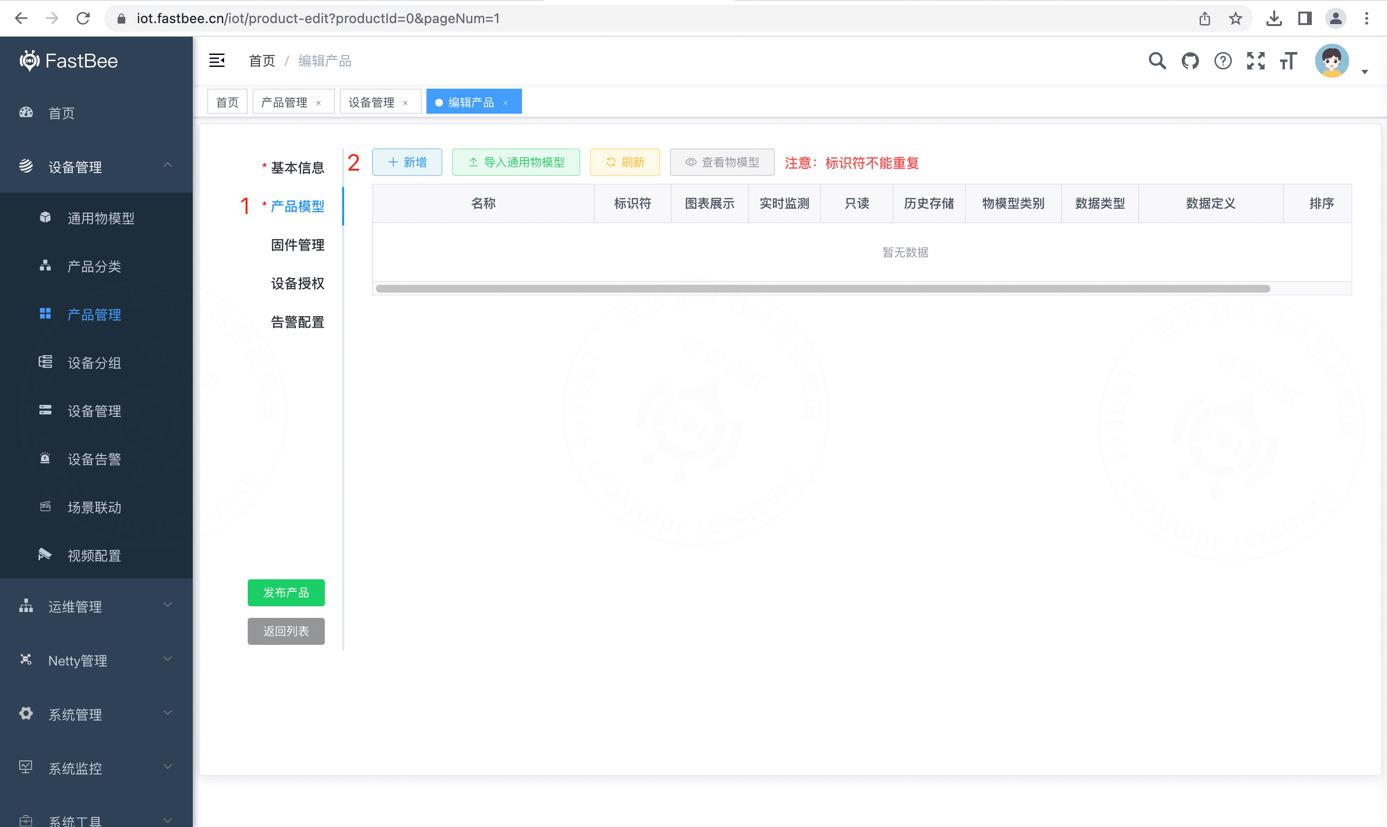This screenshot has height=827, width=1387.
Task: Open the sidebar 设备管理 submenu item
Action: point(96,411)
